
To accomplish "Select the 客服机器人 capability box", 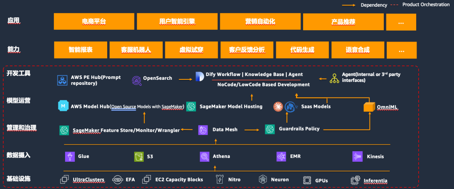I will 136,50.
